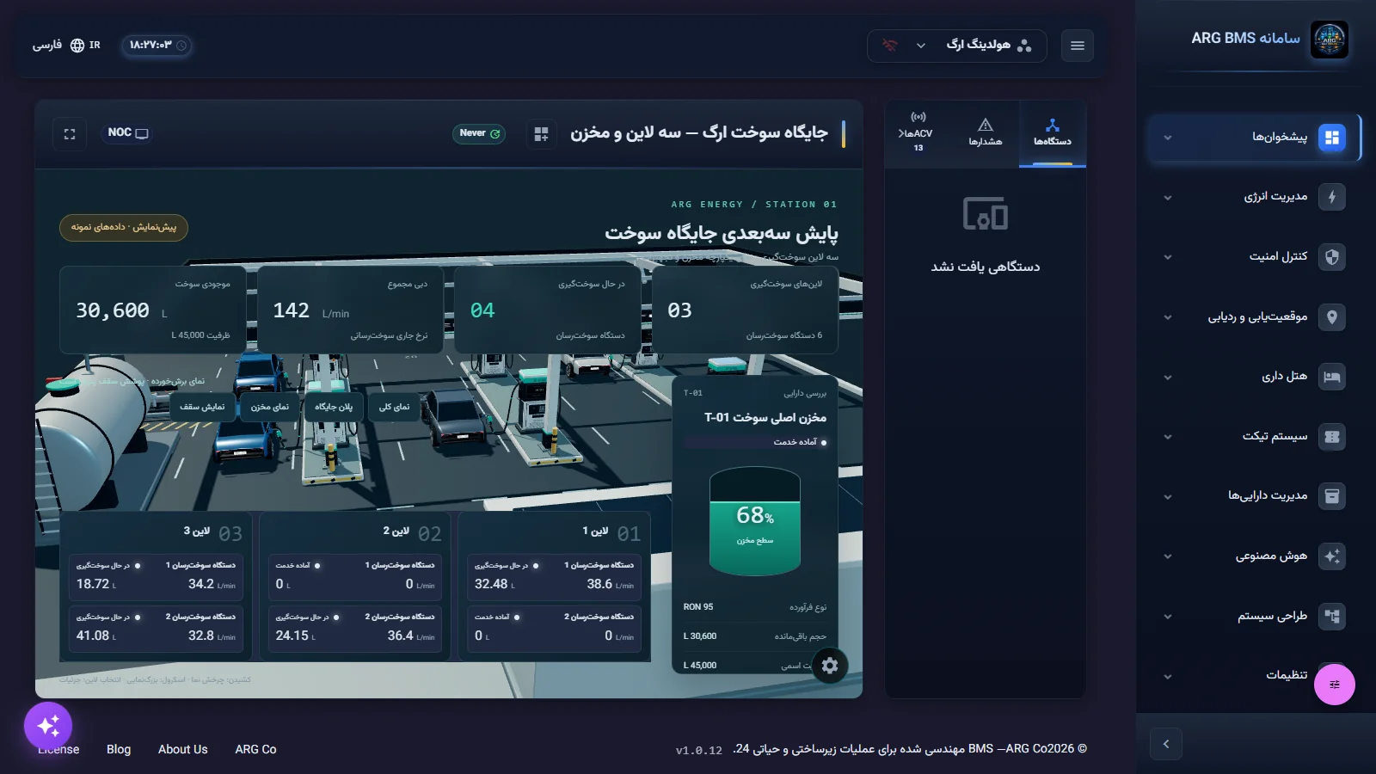Open the License footer link
This screenshot has width=1376, height=774.
[58, 750]
